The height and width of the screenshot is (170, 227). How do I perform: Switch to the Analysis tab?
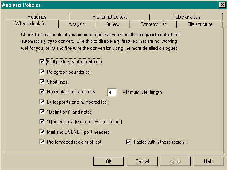point(76,24)
